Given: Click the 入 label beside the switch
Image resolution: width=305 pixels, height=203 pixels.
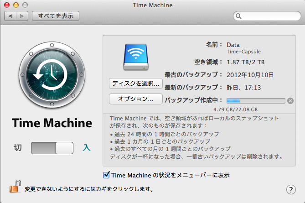Looking at the screenshot, I should coord(87,147).
